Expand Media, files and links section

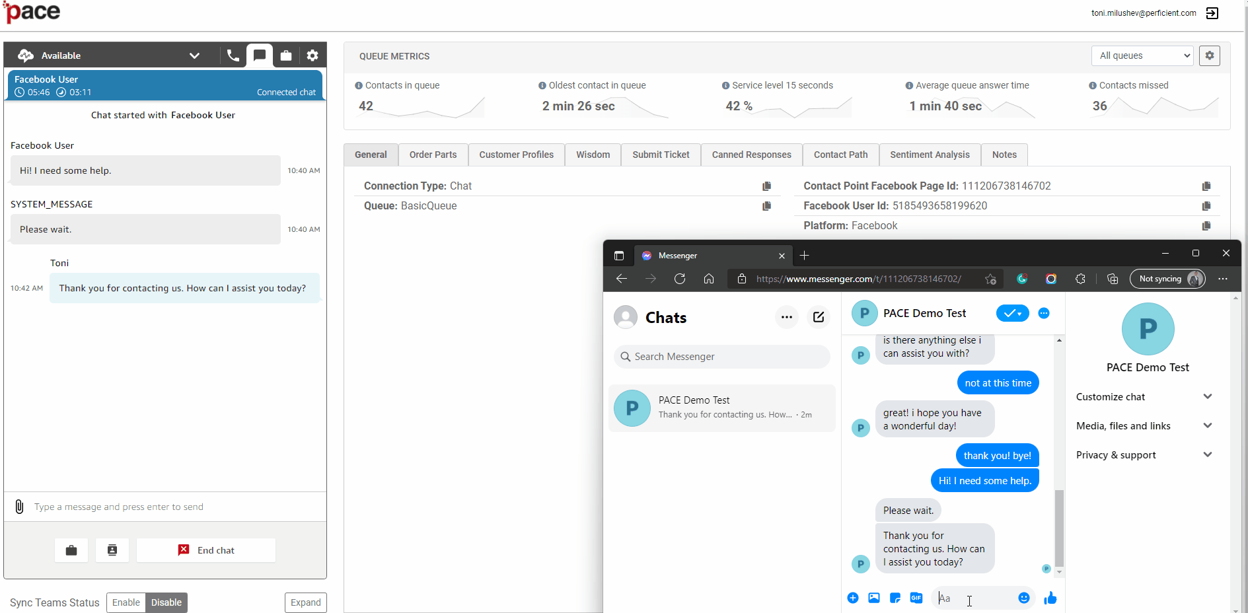pyautogui.click(x=1144, y=426)
